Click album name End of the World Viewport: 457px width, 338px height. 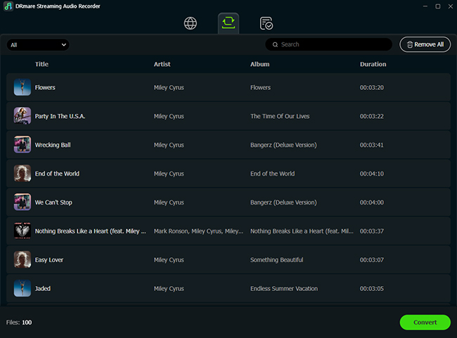coord(272,174)
